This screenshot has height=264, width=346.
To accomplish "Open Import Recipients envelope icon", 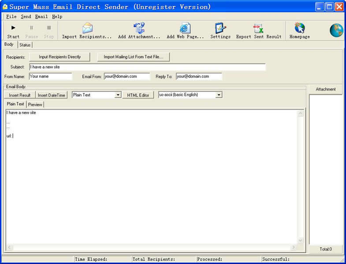I will point(87,28).
